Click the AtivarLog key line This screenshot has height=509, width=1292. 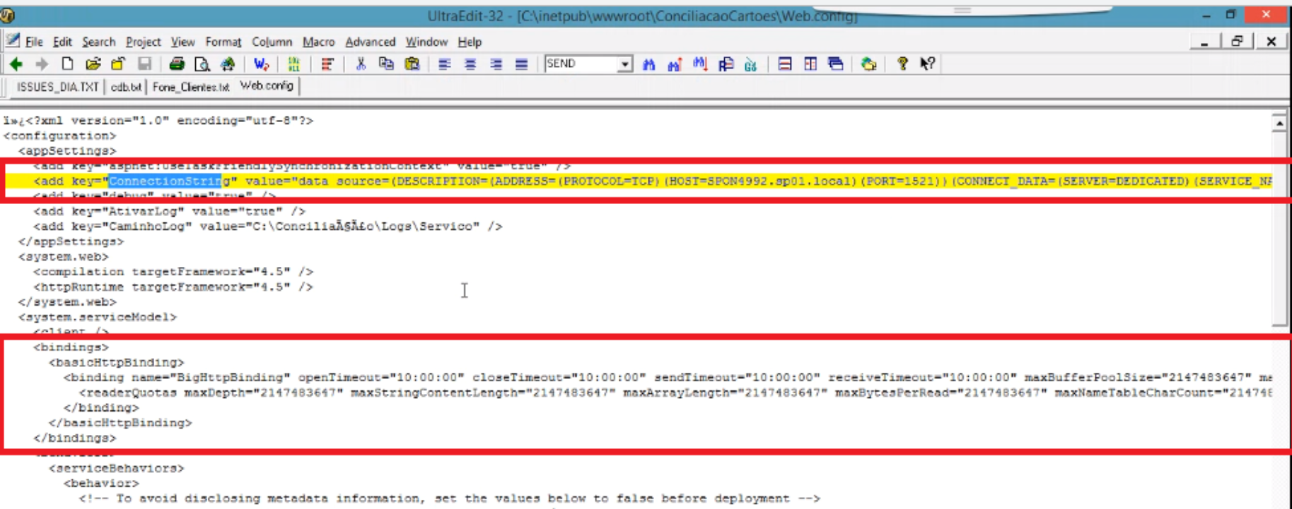[170, 211]
